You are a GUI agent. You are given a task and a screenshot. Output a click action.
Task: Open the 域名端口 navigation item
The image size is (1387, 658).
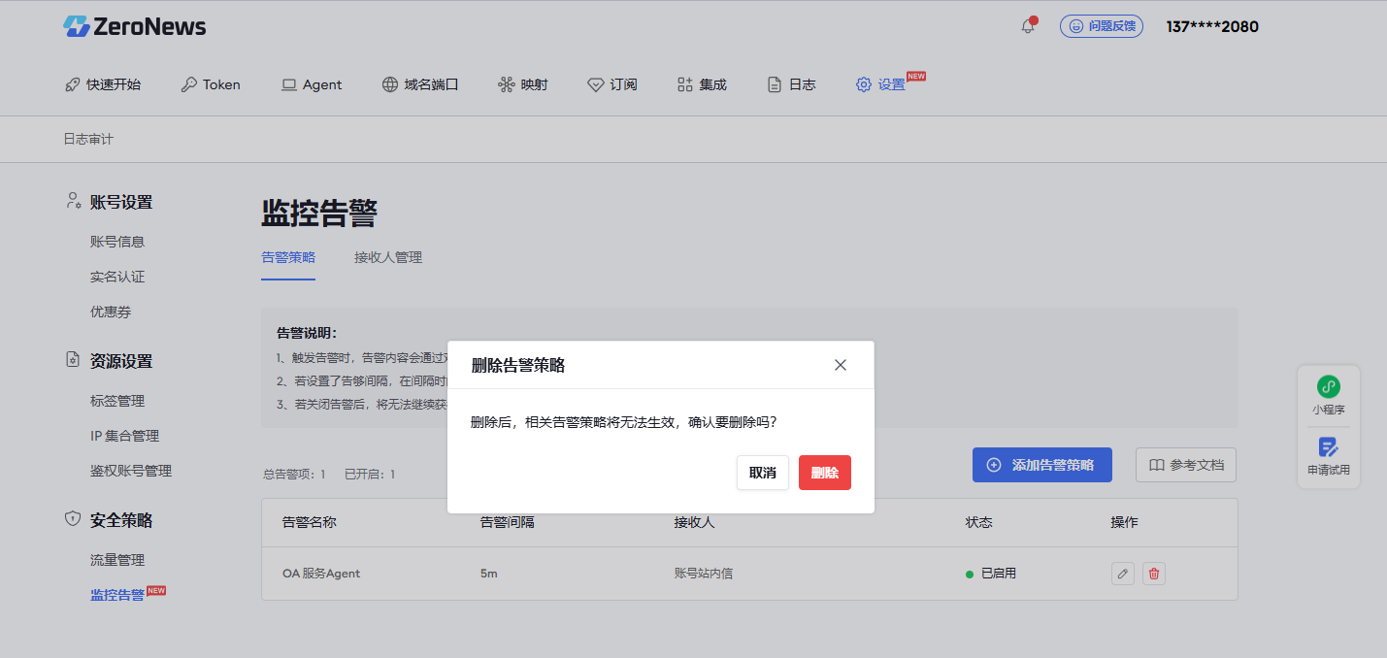tap(419, 84)
